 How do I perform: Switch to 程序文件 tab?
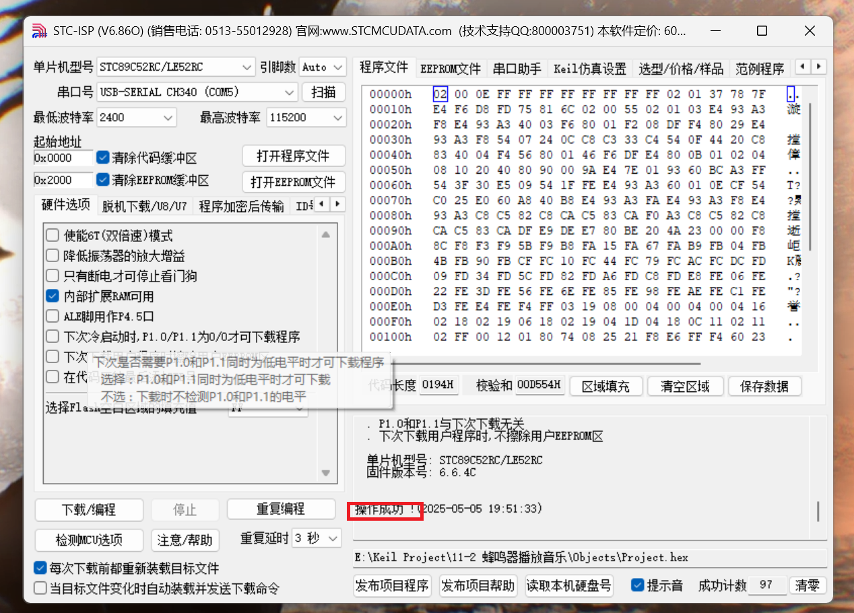384,67
